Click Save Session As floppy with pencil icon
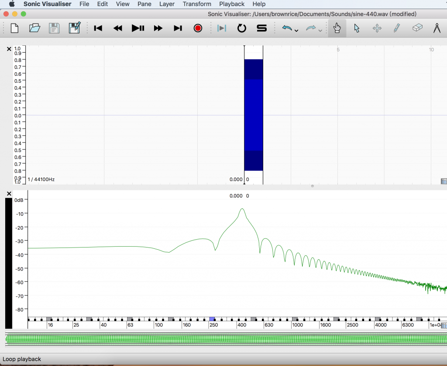Image resolution: width=447 pixels, height=366 pixels. click(74, 28)
